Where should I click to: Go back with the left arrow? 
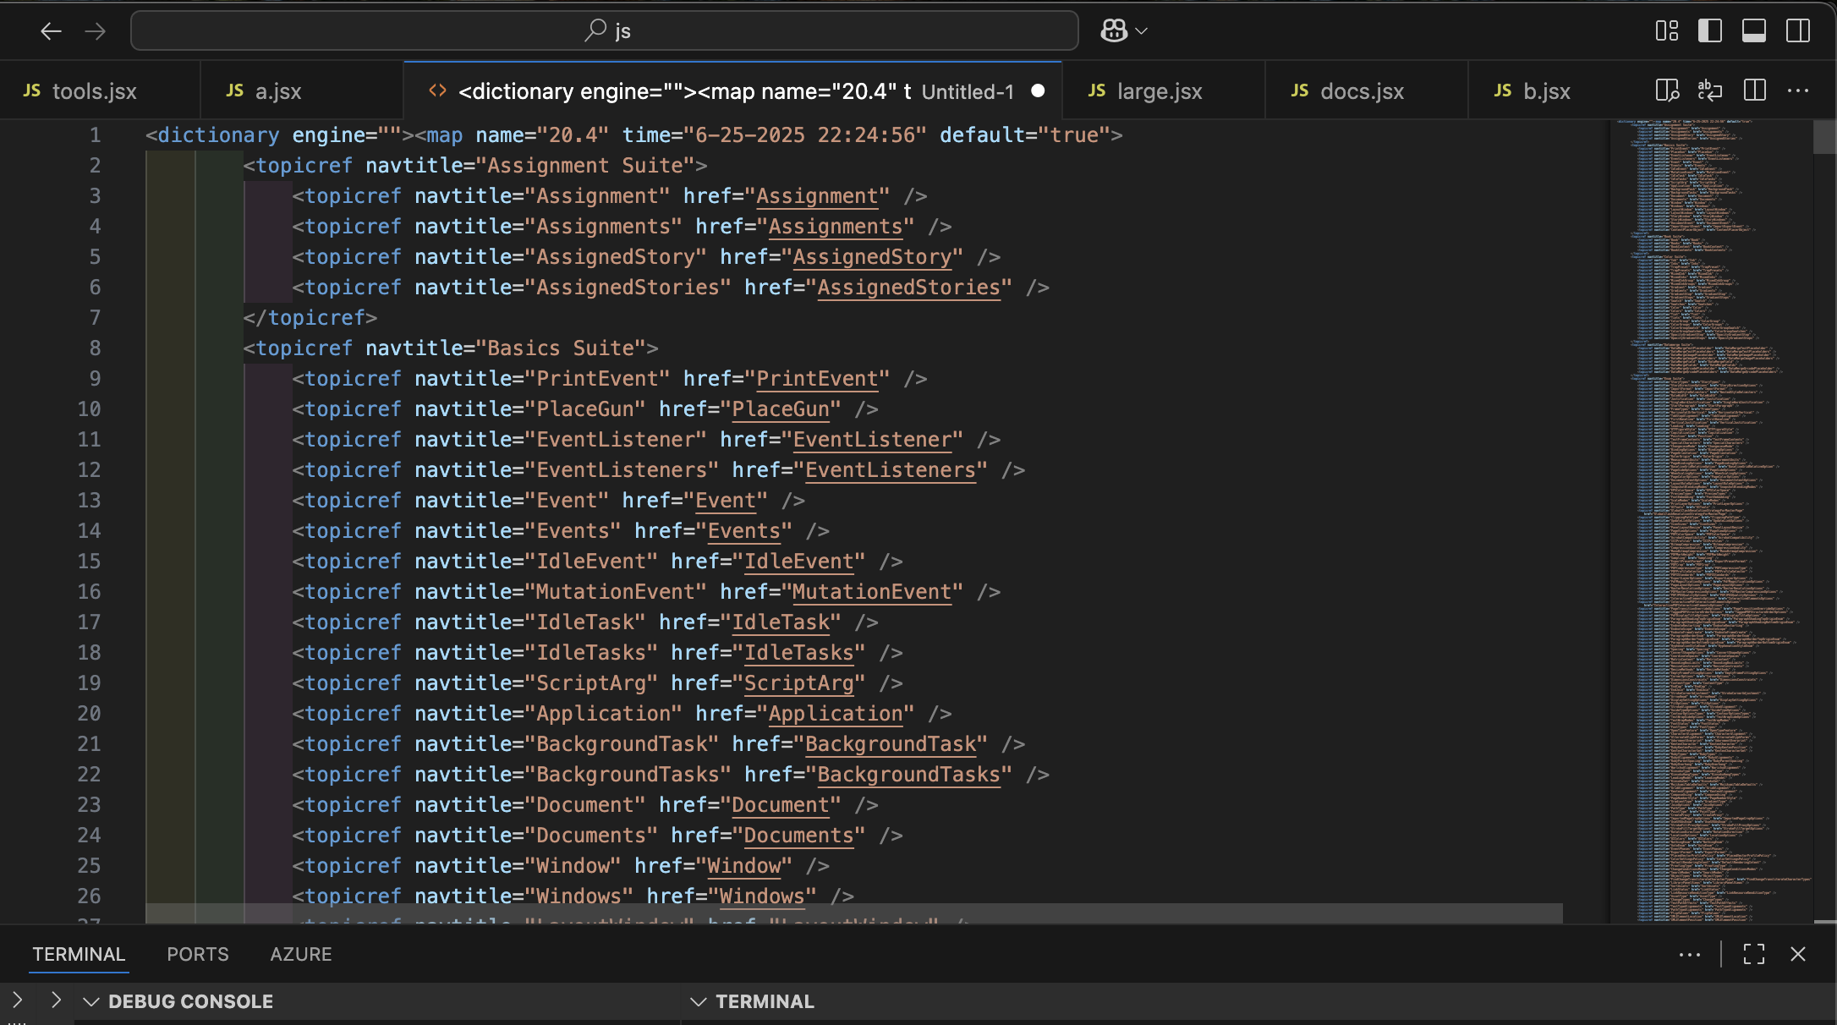(x=51, y=31)
